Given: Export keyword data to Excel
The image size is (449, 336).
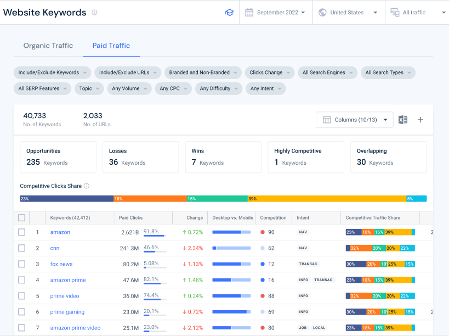Looking at the screenshot, I should pos(403,119).
